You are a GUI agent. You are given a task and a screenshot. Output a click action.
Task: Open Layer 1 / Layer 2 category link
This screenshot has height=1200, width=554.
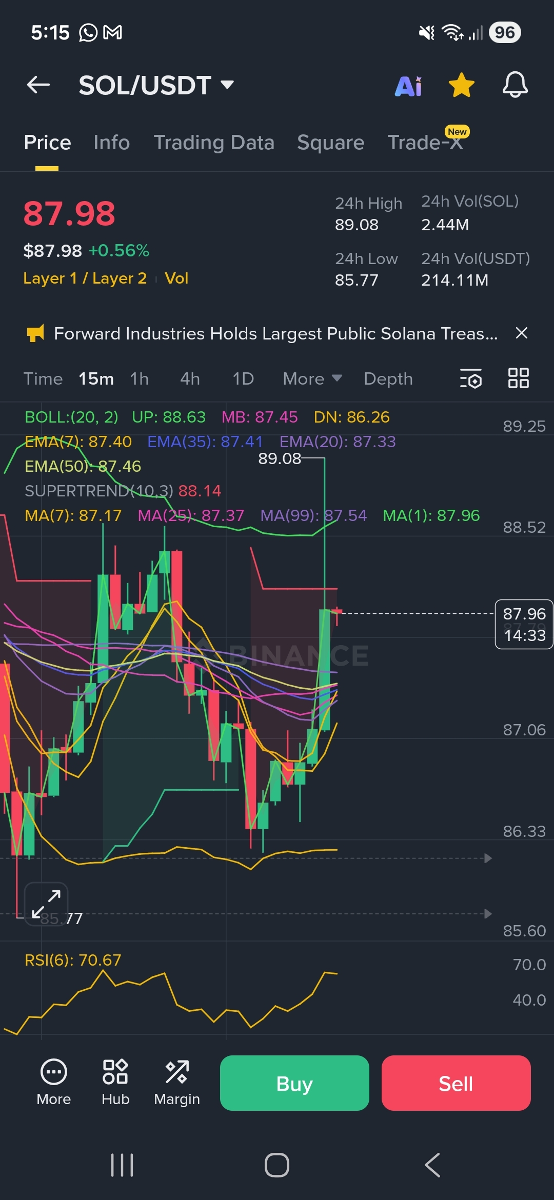[85, 278]
